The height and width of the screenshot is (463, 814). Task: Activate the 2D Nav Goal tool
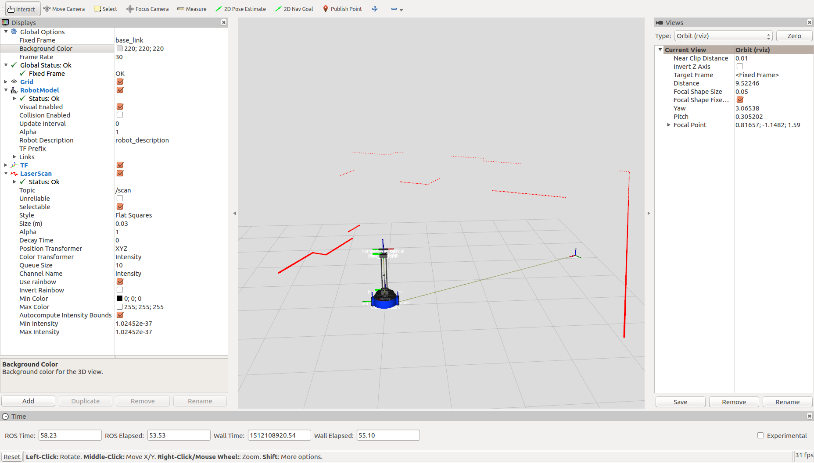pyautogui.click(x=294, y=9)
